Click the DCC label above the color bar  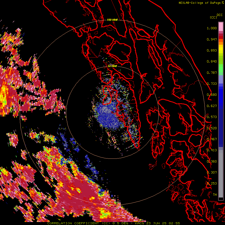pyautogui.click(x=220, y=15)
